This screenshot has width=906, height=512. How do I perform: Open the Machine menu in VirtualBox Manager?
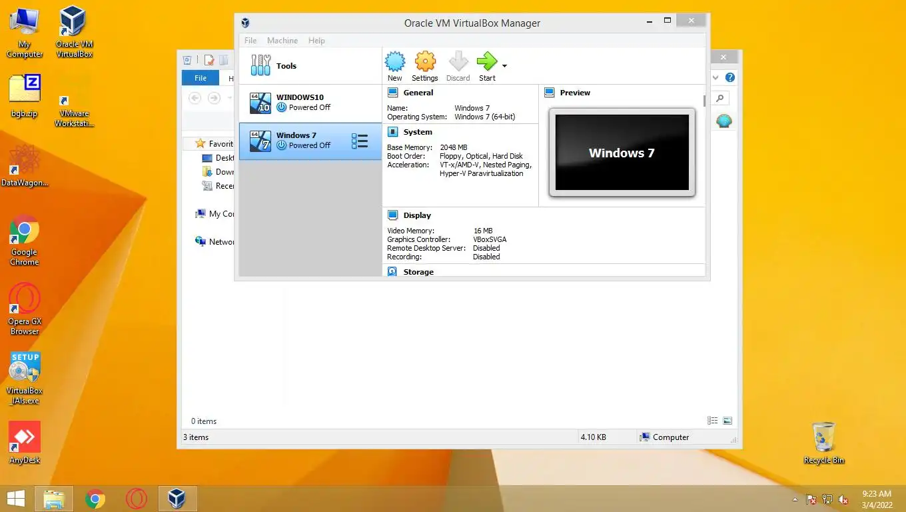point(282,41)
